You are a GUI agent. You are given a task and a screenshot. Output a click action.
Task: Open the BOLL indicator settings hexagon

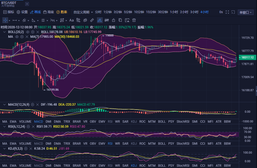pos(33,32)
